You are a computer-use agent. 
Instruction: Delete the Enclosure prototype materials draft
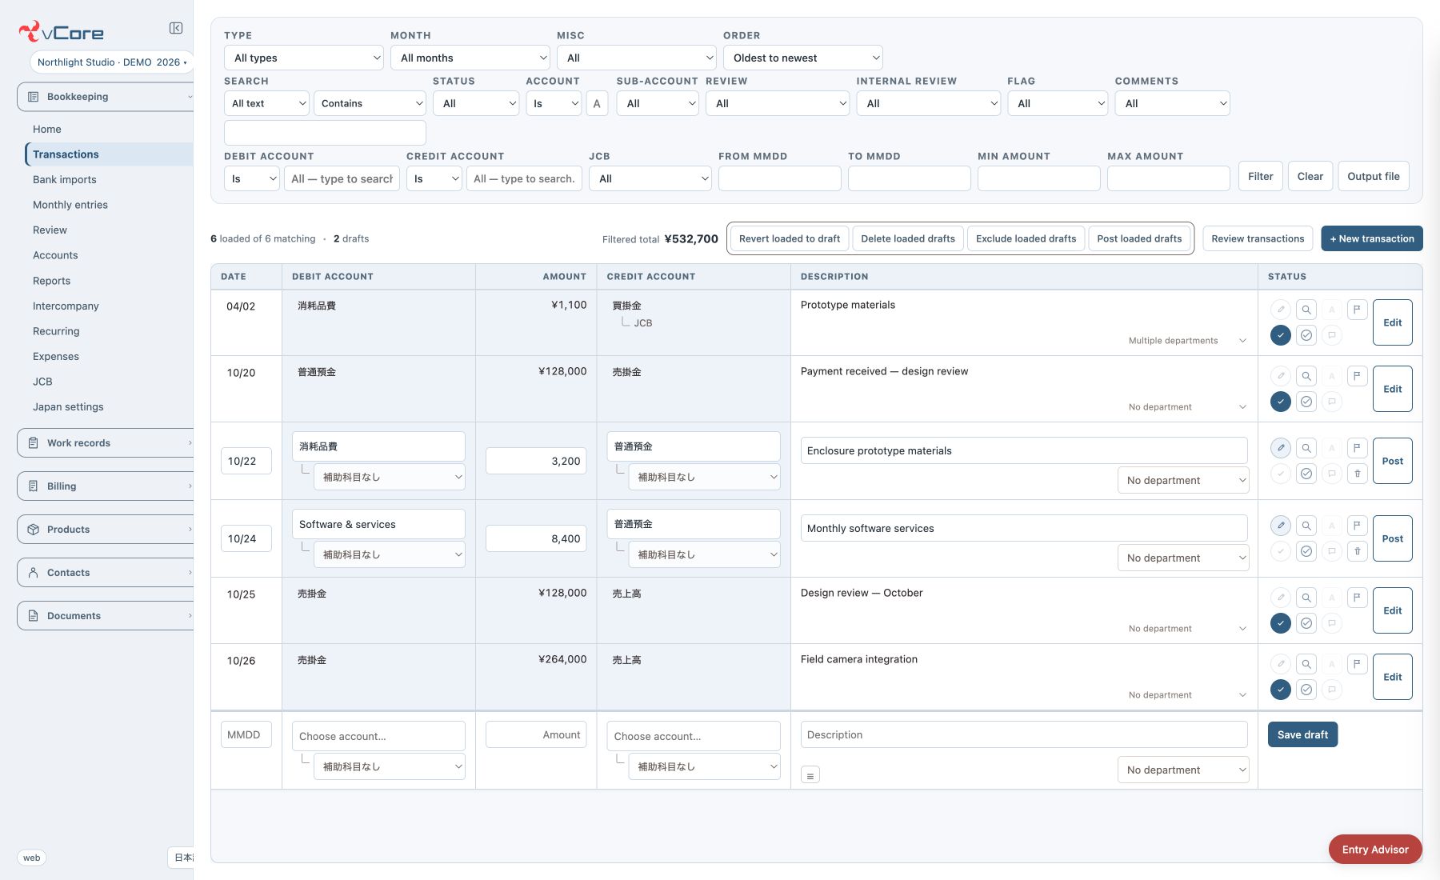point(1357,474)
